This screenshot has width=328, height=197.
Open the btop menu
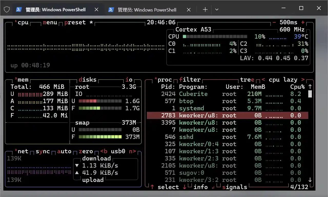50,22
